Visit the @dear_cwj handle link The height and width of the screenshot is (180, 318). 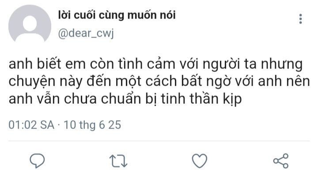pyautogui.click(x=86, y=33)
